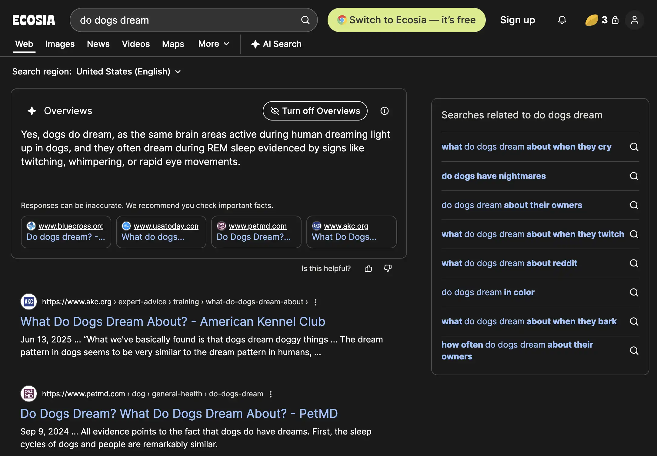Screen dimensions: 657x456
Task: Give thumbs down to the overview
Action: 388,268
